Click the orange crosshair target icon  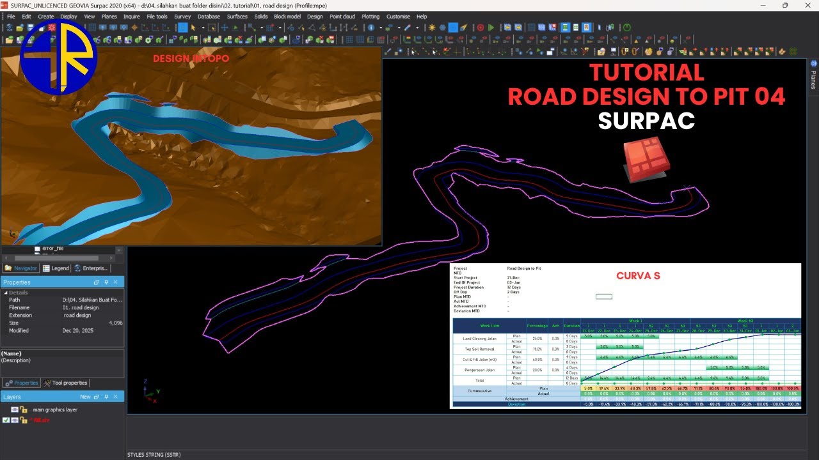click(134, 27)
